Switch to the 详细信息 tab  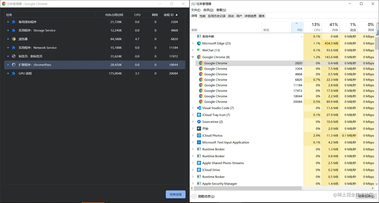point(250,16)
